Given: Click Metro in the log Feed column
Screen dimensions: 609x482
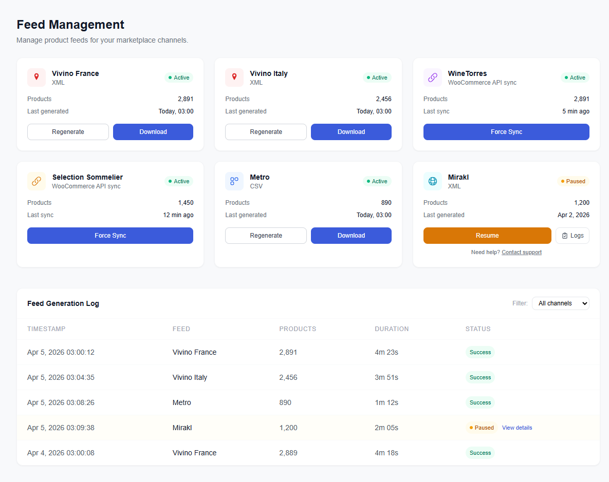Looking at the screenshot, I should coord(182,403).
